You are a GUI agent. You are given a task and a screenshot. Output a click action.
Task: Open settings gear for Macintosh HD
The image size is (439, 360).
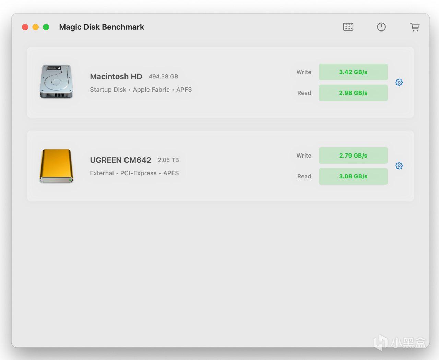[399, 82]
